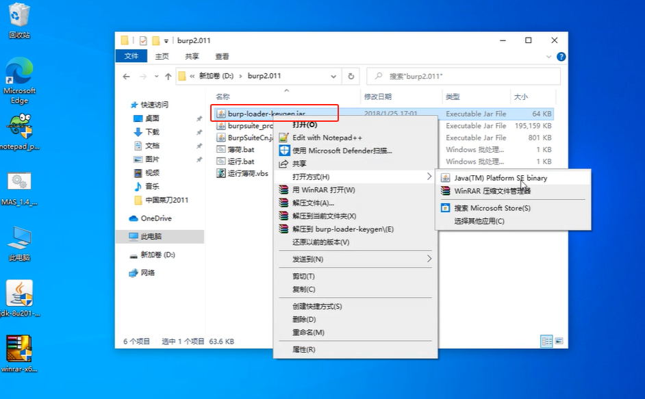The width and height of the screenshot is (645, 399).
Task: Click the refresh button beside address bar
Action: click(351, 76)
